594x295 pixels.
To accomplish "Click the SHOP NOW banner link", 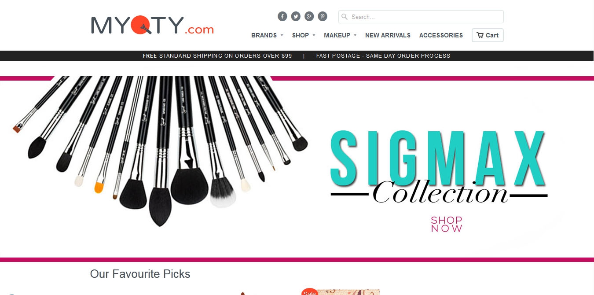I will 447,224.
